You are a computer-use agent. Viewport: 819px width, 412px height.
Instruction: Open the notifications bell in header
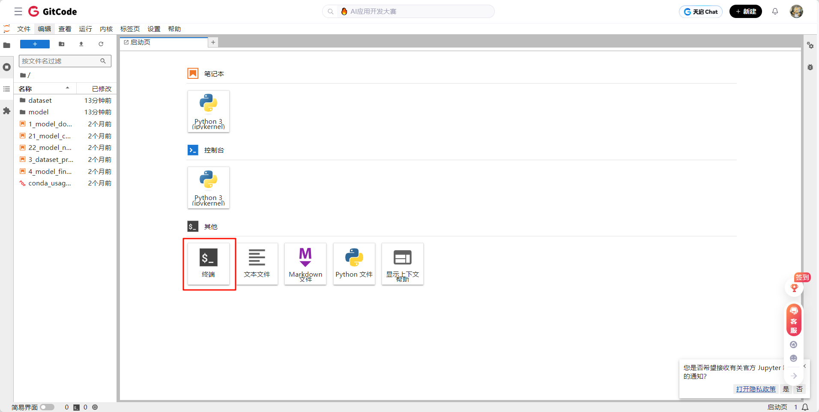point(775,12)
